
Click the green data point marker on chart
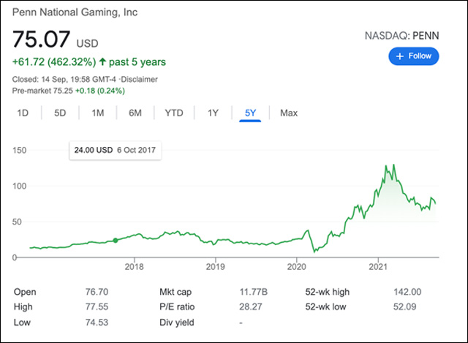115,240
